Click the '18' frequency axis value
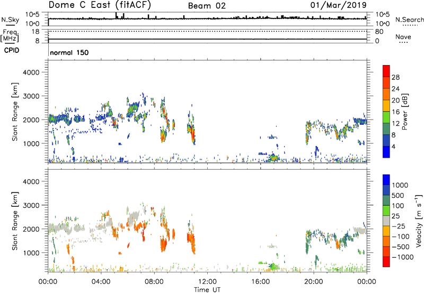 coord(36,32)
